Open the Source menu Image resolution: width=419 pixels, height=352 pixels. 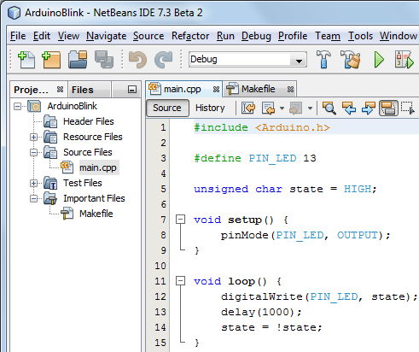[x=148, y=36]
